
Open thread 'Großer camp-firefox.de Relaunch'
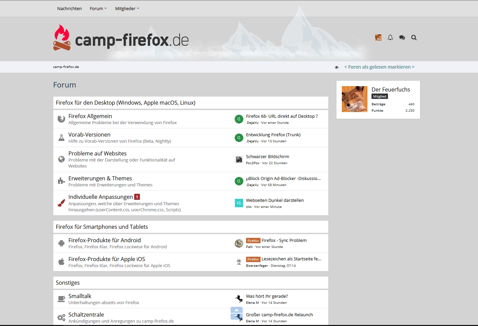tap(279, 315)
